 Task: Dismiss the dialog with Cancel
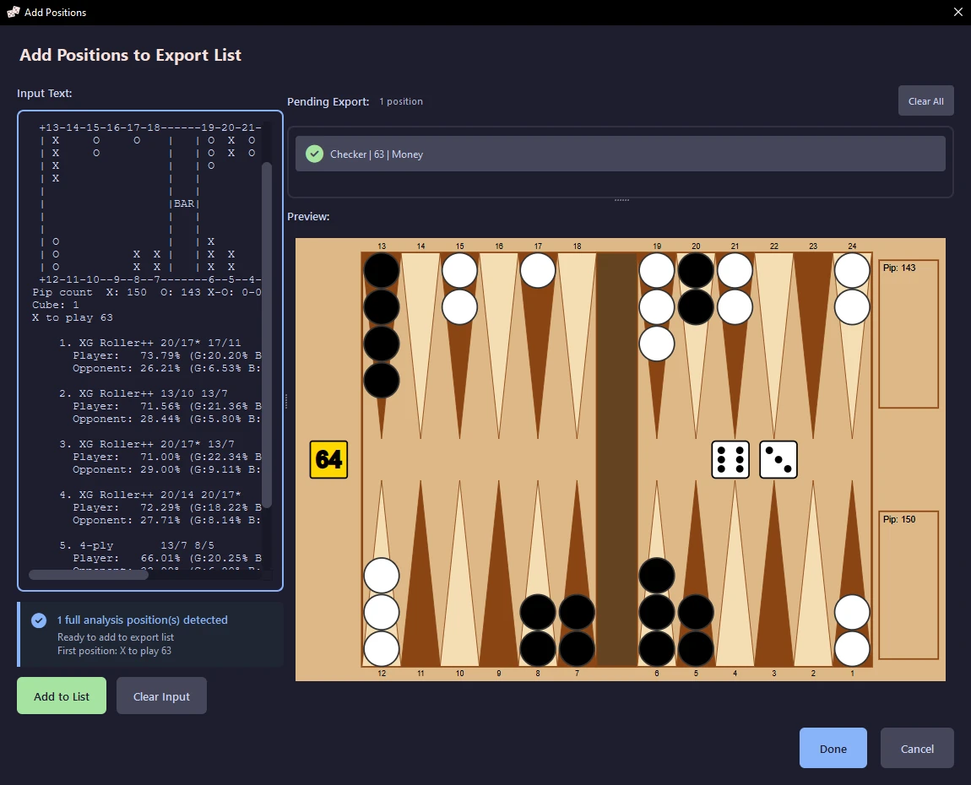917,748
